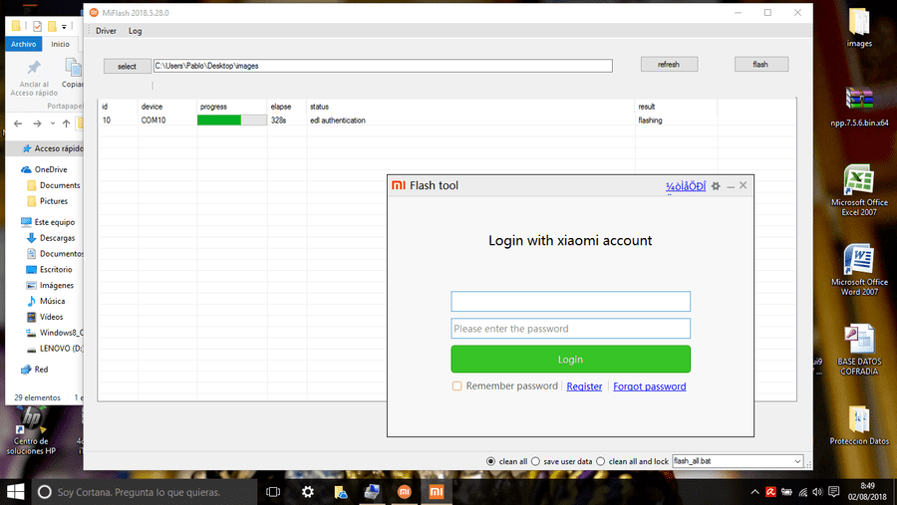Click the Wi-Fi network tray icon

(802, 492)
